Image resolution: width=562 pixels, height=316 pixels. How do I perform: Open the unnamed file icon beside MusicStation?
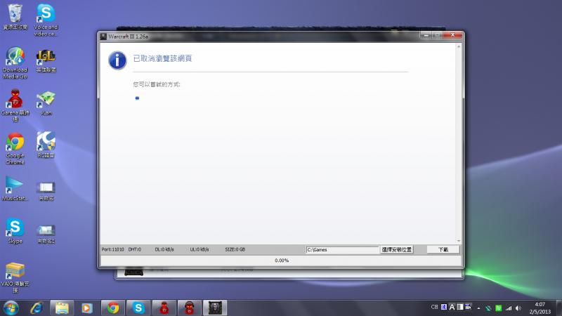pos(46,190)
